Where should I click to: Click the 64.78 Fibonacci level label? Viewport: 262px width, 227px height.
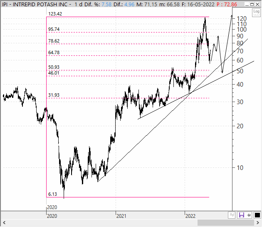tap(54, 52)
